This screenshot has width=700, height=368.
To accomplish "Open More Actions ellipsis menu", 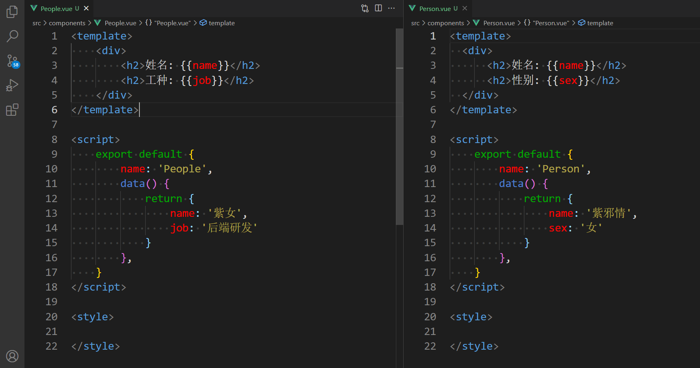I will point(391,8).
